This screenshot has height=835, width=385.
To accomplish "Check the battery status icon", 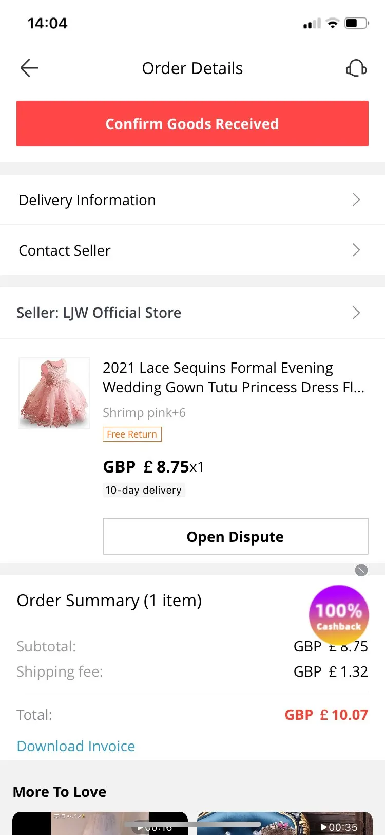I will point(357,23).
